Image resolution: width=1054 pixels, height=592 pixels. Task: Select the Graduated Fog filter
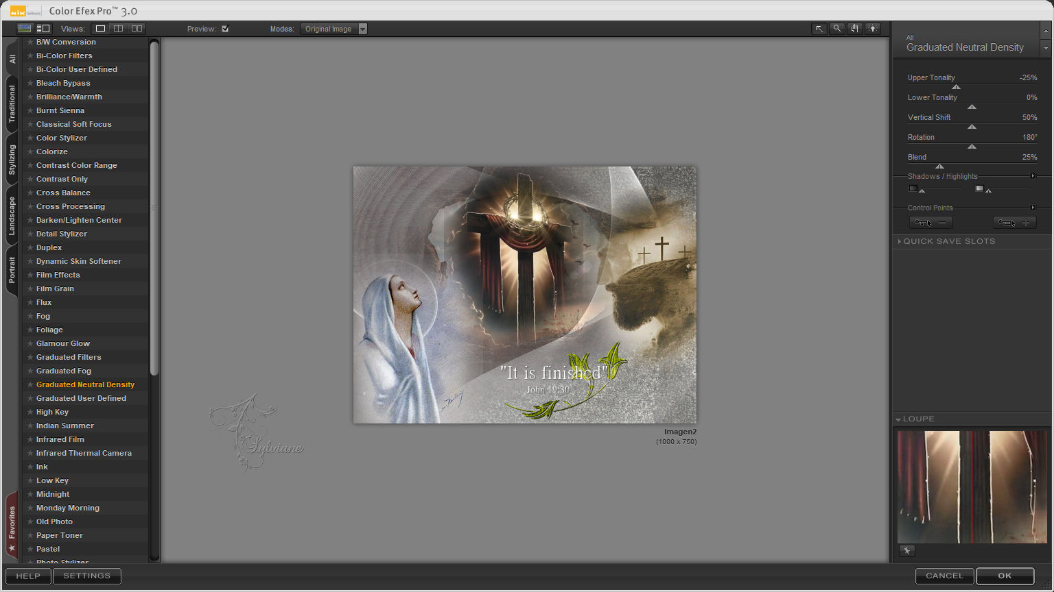tap(64, 371)
